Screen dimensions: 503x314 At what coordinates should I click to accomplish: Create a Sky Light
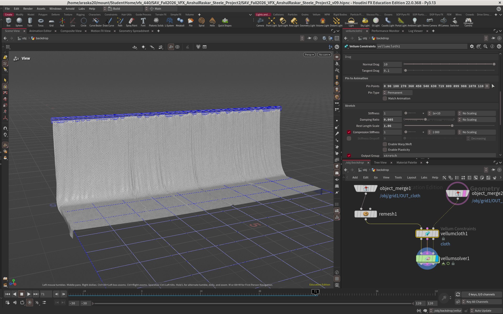[365, 22]
